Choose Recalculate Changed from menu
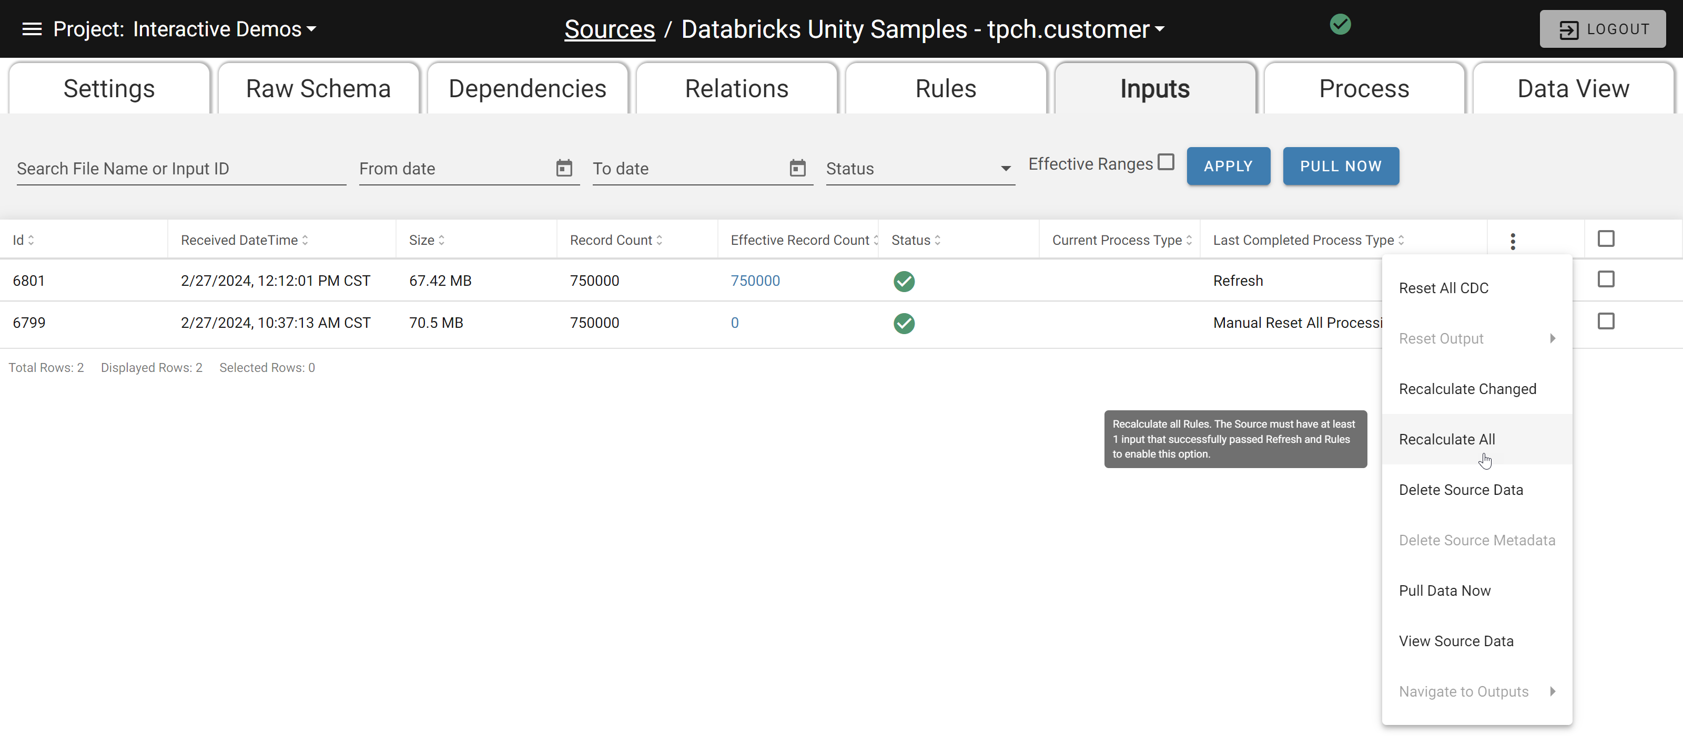This screenshot has width=1683, height=736. pyautogui.click(x=1476, y=389)
